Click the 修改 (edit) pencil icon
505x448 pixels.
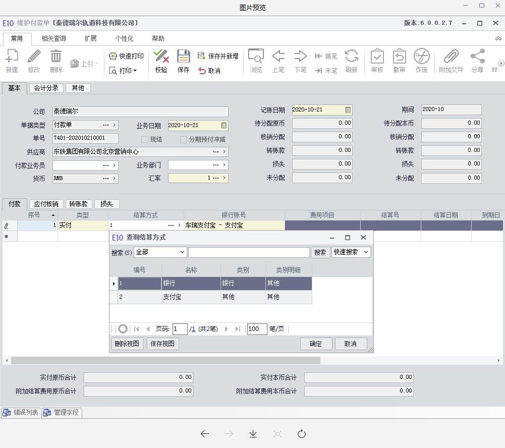tap(34, 57)
